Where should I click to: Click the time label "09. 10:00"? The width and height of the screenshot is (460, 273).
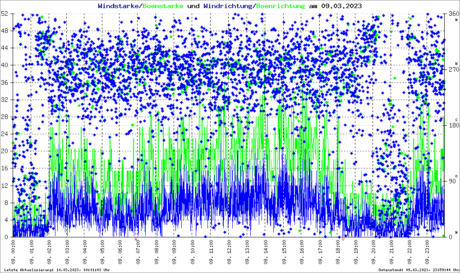click(193, 252)
